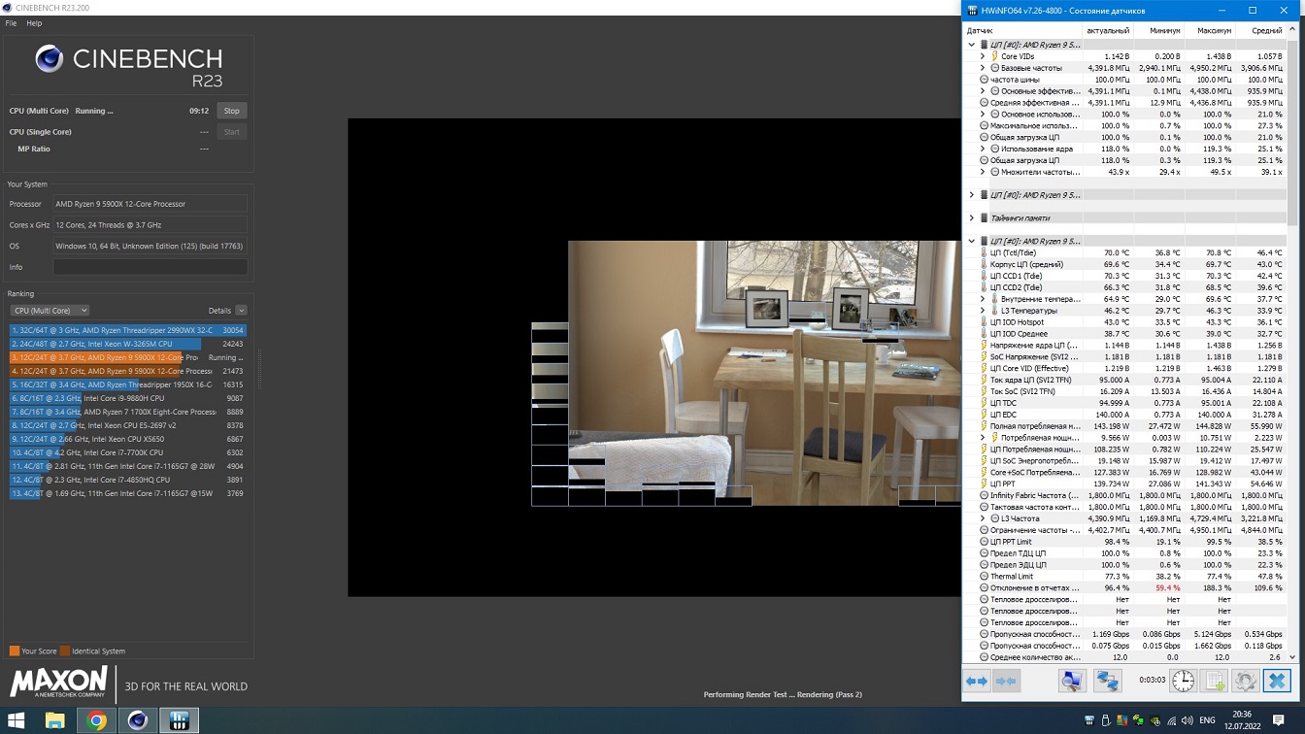The height and width of the screenshot is (734, 1305).
Task: Switch to Cinebench in the taskbar
Action: pyautogui.click(x=138, y=720)
